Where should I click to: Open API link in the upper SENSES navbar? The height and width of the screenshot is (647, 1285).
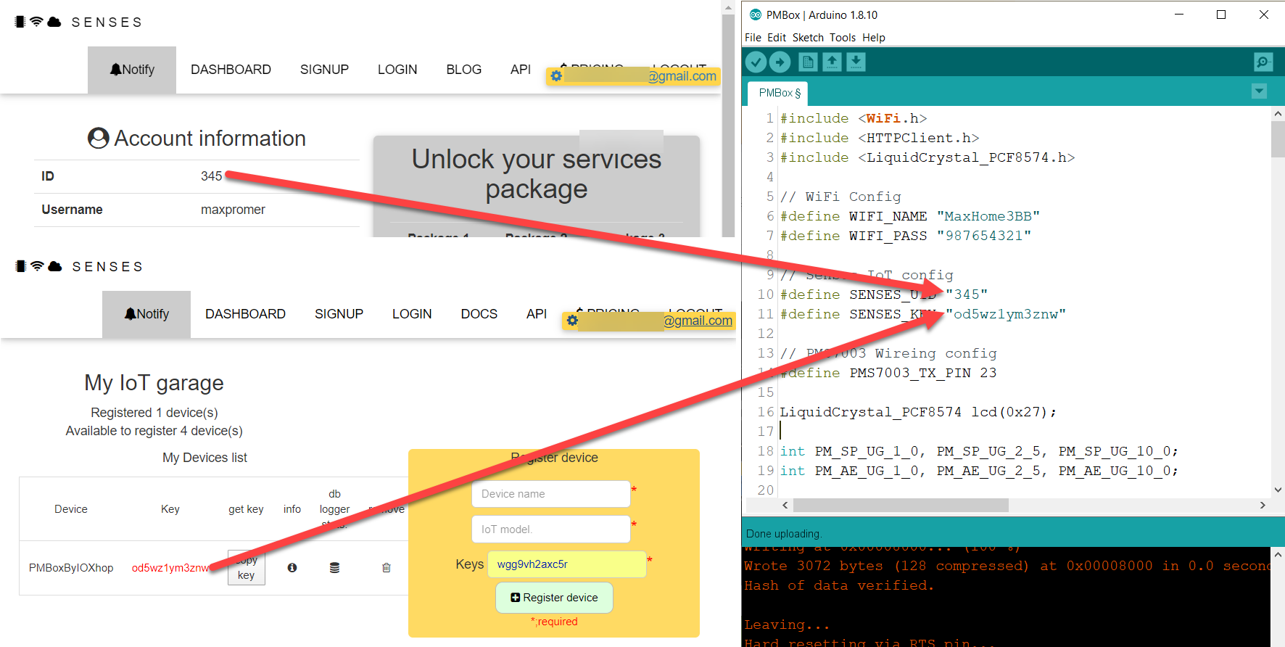click(x=521, y=70)
